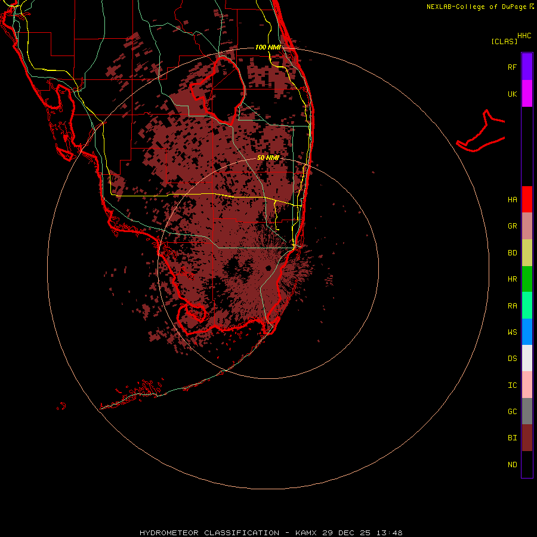The height and width of the screenshot is (537, 537).
Task: Click the GR legend label
Action: click(x=512, y=226)
